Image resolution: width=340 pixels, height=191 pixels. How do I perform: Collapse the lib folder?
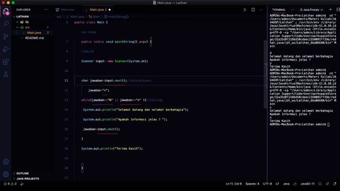(18, 22)
